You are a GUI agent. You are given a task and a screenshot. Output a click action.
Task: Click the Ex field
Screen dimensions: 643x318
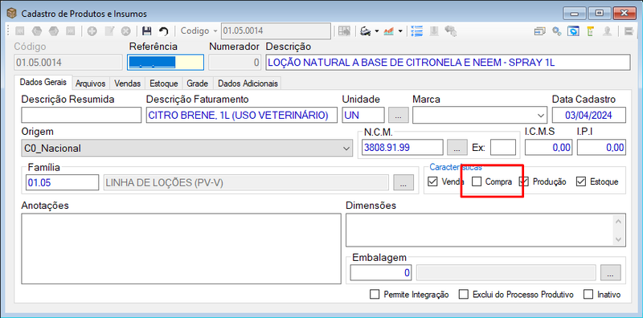tap(503, 148)
